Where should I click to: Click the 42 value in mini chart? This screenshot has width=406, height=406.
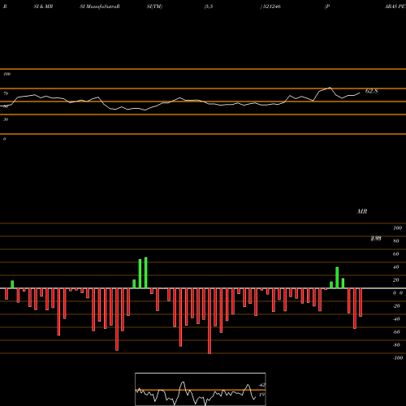coord(262,385)
